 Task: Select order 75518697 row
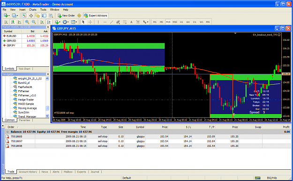pos(148,141)
